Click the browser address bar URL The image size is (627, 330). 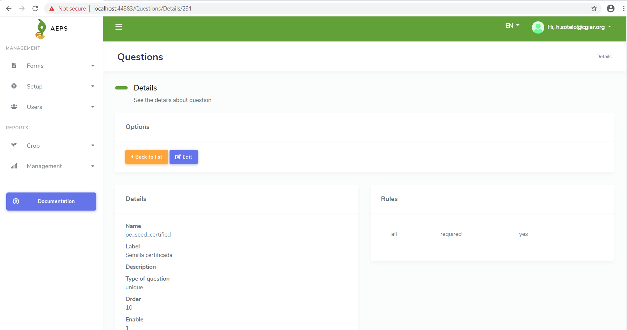pyautogui.click(x=142, y=9)
